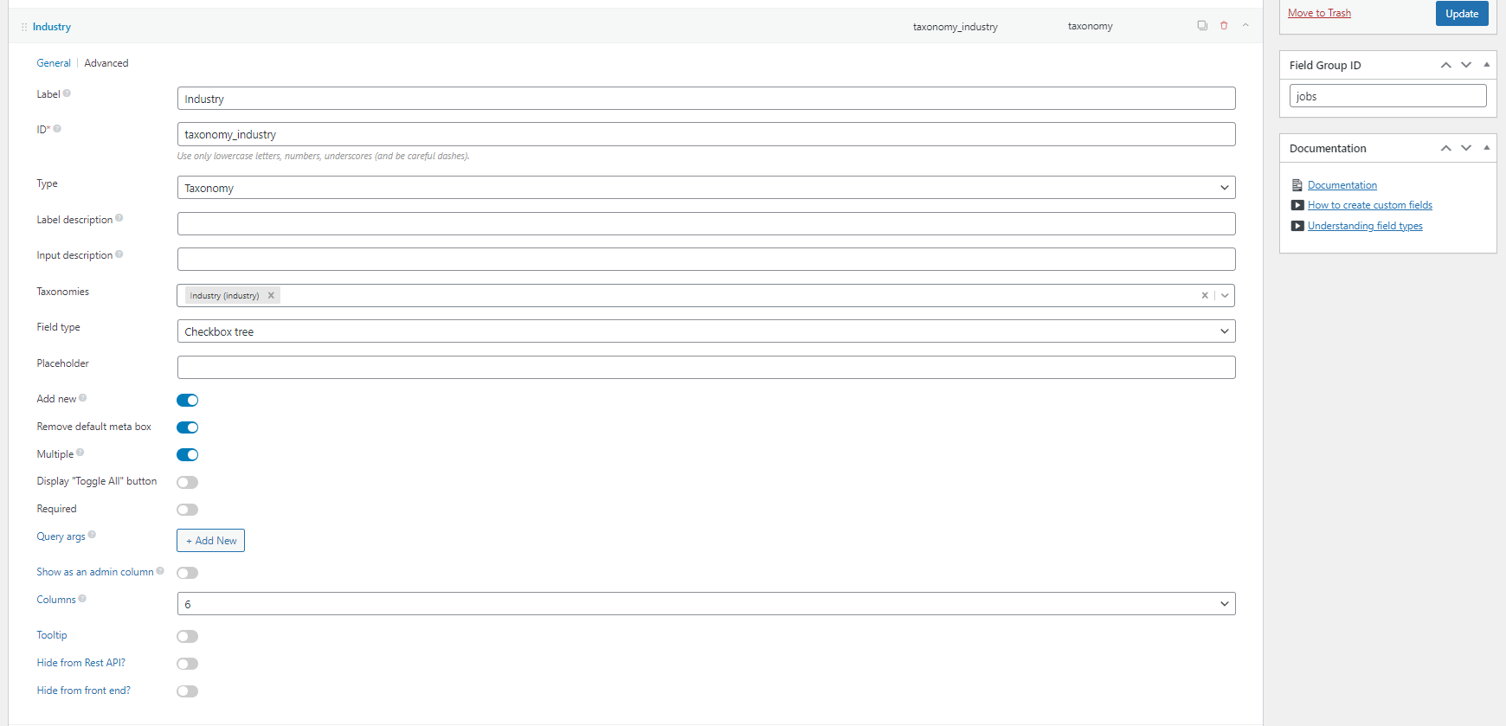Collapse the Industry field settings arrow
The height and width of the screenshot is (726, 1506).
pos(1245,25)
